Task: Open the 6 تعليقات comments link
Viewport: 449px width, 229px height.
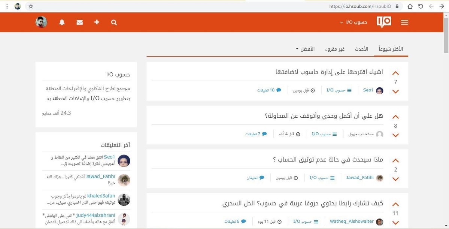Action: coord(235,222)
